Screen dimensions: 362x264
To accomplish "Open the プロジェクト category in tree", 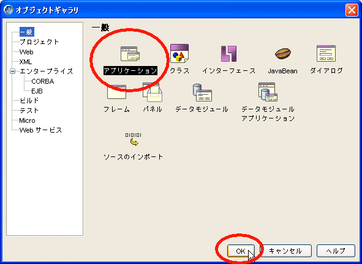I will coord(39,42).
